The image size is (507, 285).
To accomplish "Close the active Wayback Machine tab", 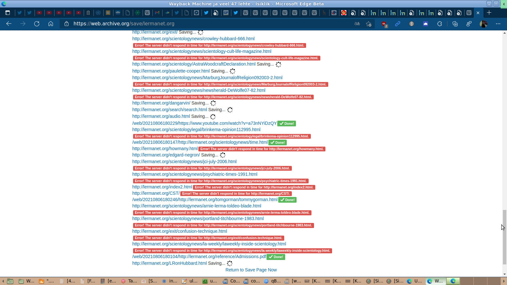I will pos(478,13).
